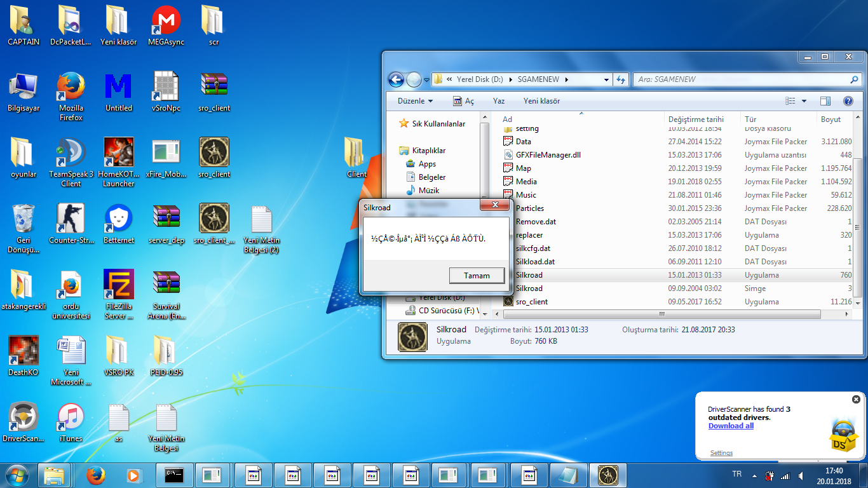The width and height of the screenshot is (868, 488).
Task: Select the PEiD-0.95 folder icon
Action: click(x=166, y=356)
